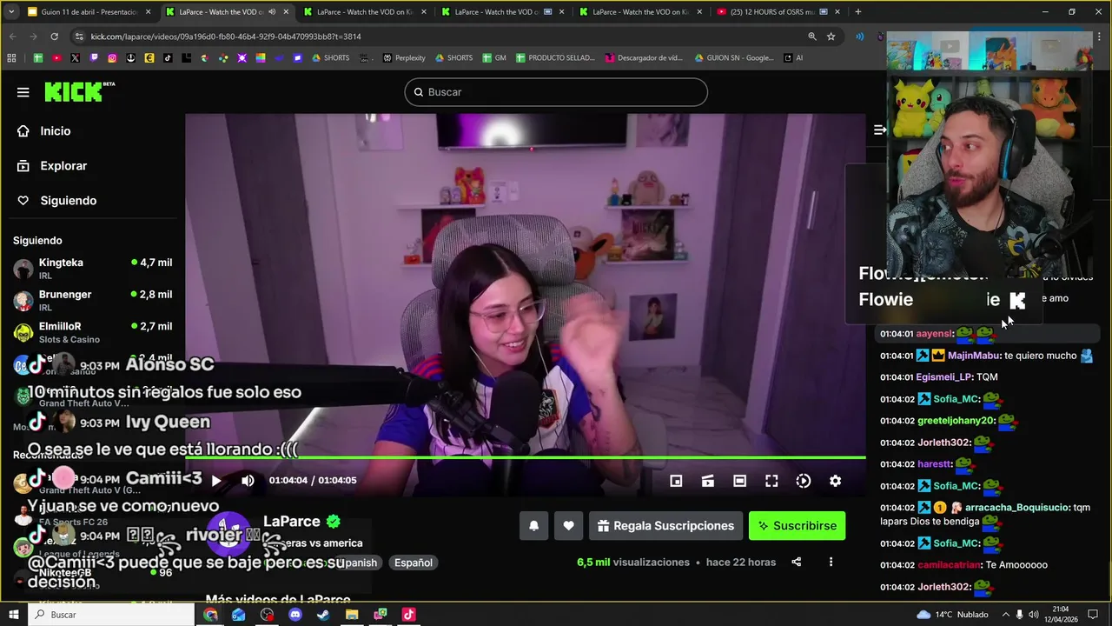Image resolution: width=1112 pixels, height=626 pixels.
Task: Click the Windows taskbar Buscar box
Action: [111, 615]
